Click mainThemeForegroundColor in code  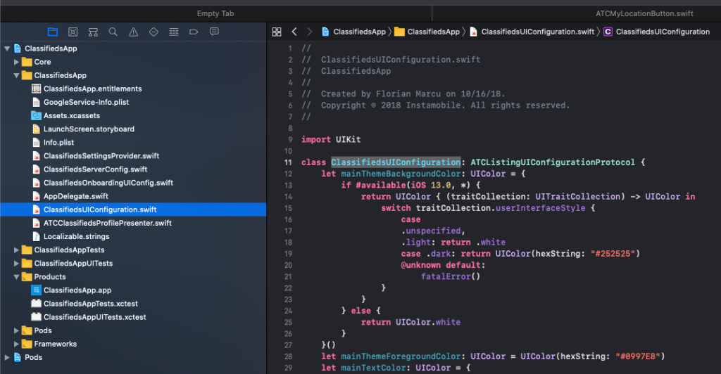point(401,356)
